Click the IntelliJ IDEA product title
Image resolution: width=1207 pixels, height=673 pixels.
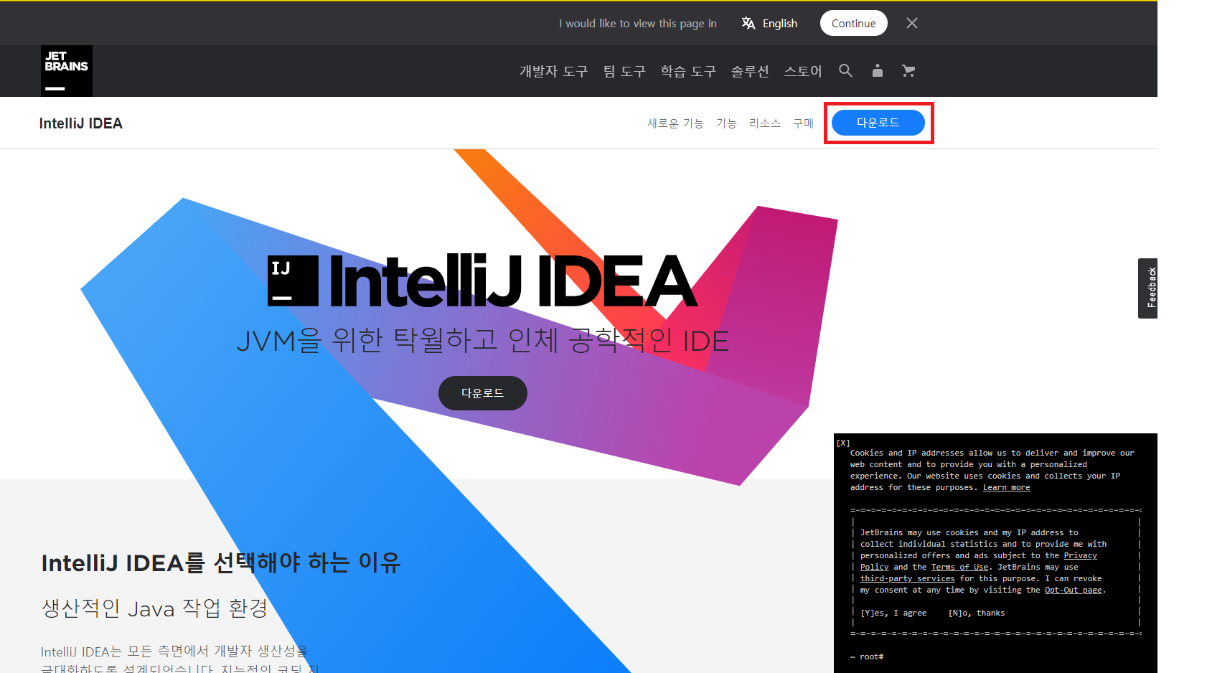(x=81, y=123)
